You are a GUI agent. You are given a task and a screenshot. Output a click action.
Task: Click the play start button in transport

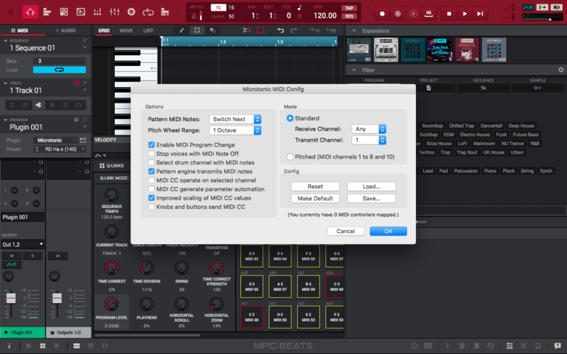(x=480, y=13)
